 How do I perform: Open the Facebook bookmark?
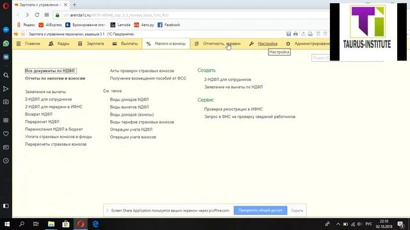[169, 25]
